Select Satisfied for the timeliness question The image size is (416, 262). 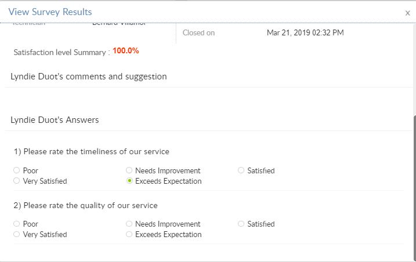pos(241,171)
